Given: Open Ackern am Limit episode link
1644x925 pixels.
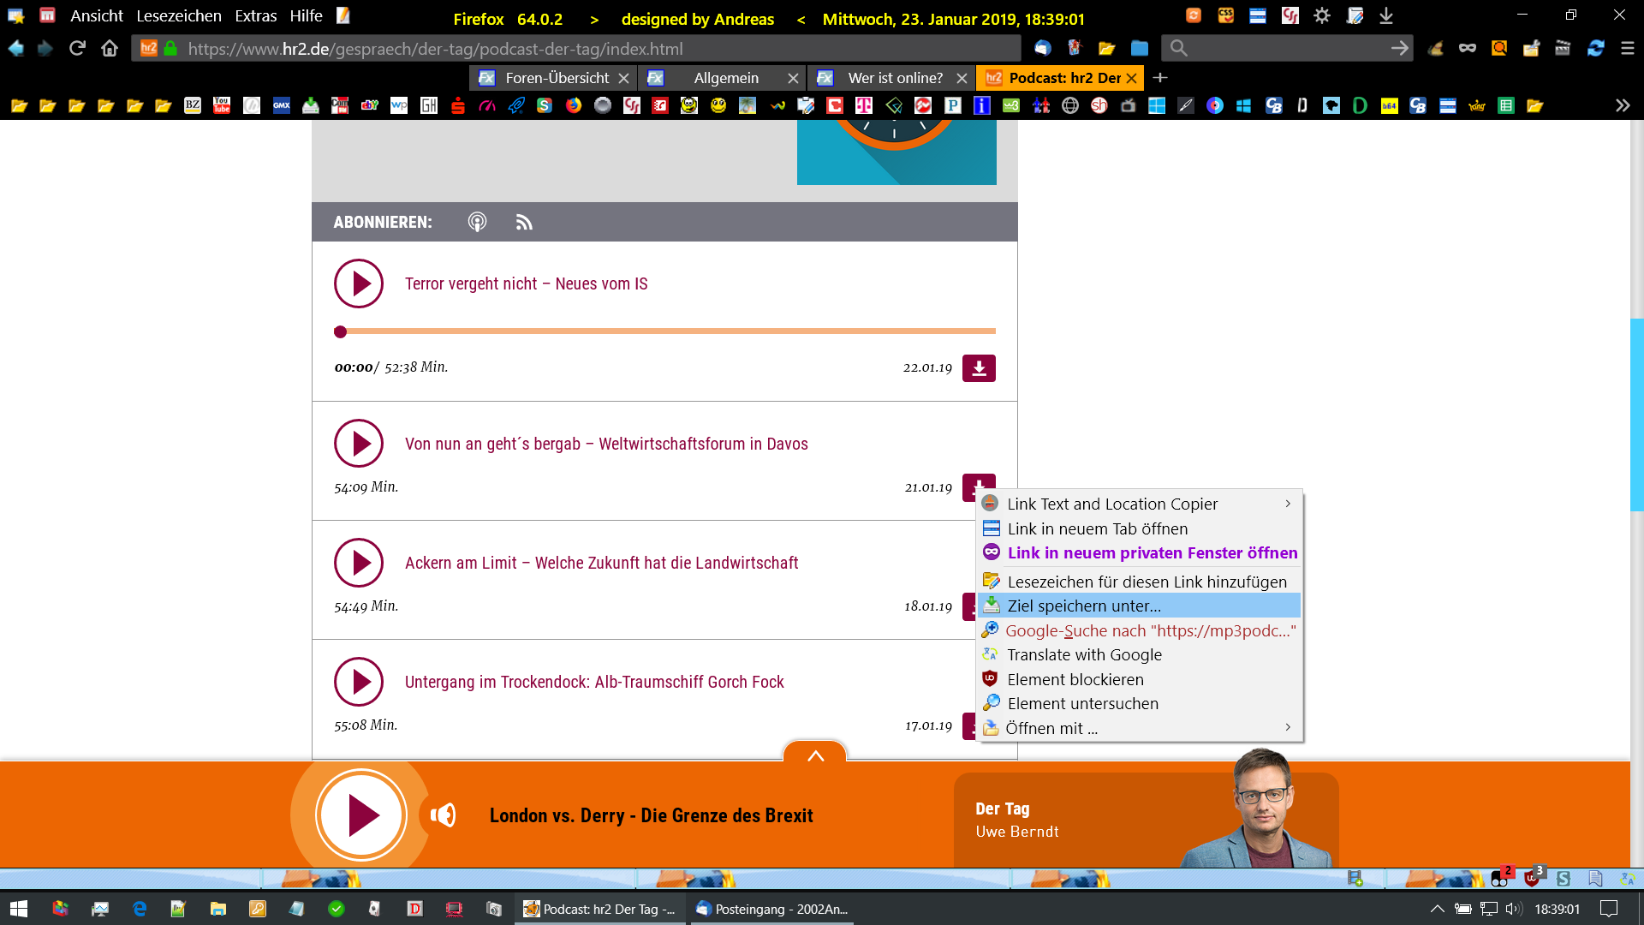Looking at the screenshot, I should 601,563.
